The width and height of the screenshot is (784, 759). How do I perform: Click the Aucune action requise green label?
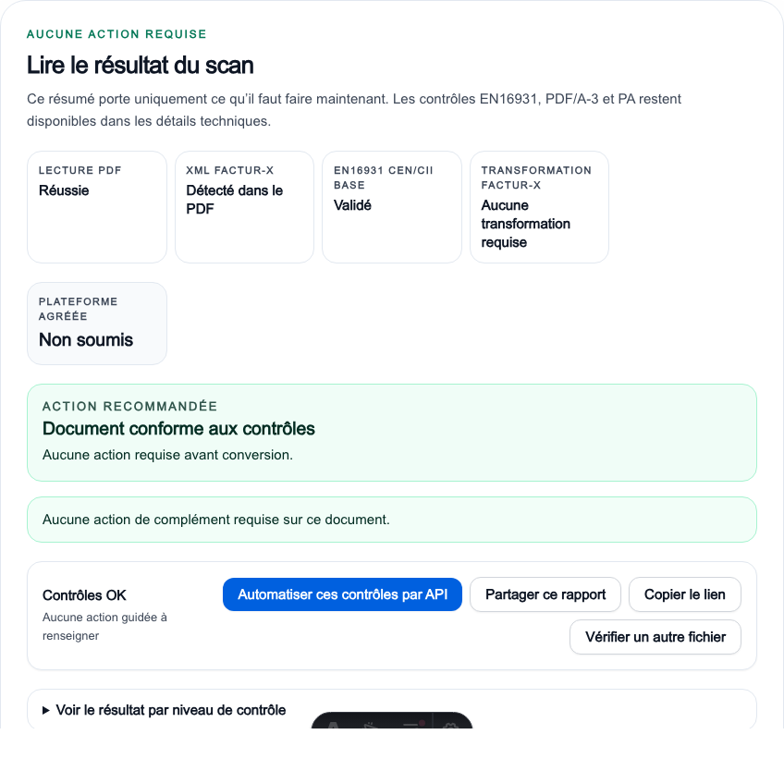click(x=116, y=34)
